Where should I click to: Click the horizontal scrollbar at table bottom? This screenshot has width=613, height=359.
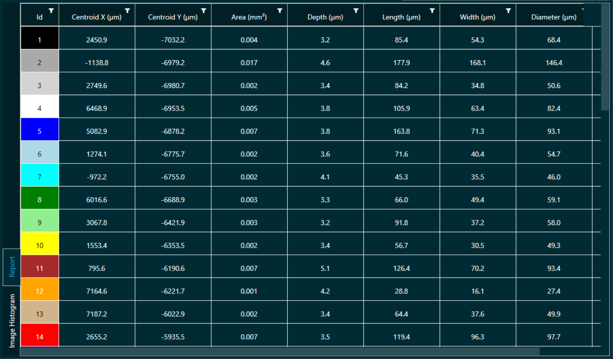[280, 352]
